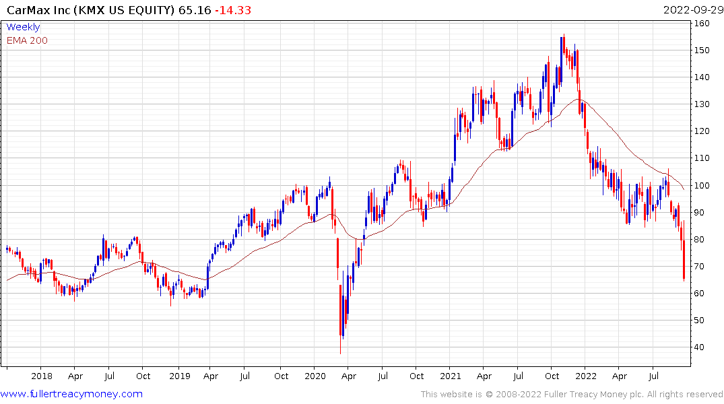Click the 'Jul' label after 2021

518,376
